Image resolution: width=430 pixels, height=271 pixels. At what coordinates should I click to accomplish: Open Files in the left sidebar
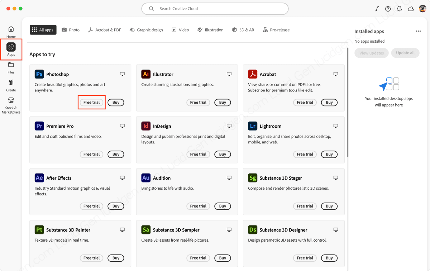(x=11, y=67)
